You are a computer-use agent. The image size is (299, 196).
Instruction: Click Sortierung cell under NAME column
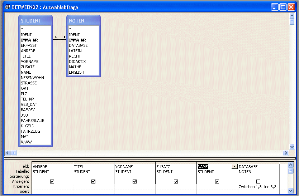[x=217, y=176]
